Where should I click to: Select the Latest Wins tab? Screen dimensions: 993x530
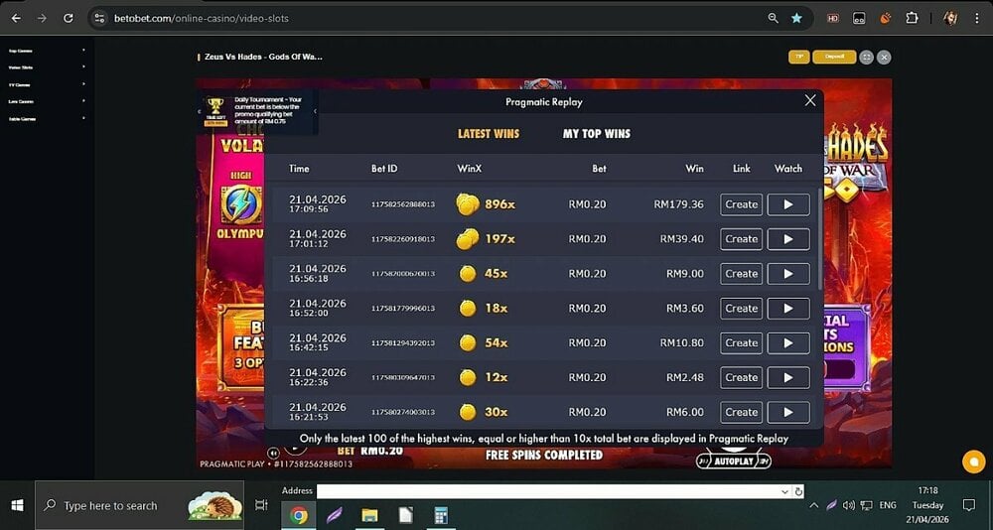tap(488, 134)
